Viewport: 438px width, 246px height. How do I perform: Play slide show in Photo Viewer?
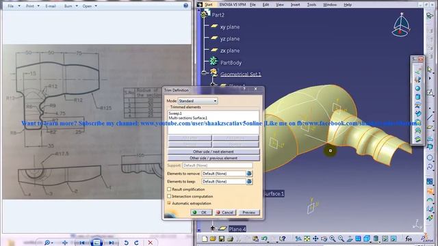(96, 243)
